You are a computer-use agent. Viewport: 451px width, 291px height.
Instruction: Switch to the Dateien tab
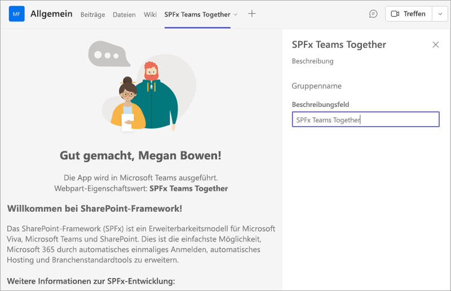tap(124, 15)
